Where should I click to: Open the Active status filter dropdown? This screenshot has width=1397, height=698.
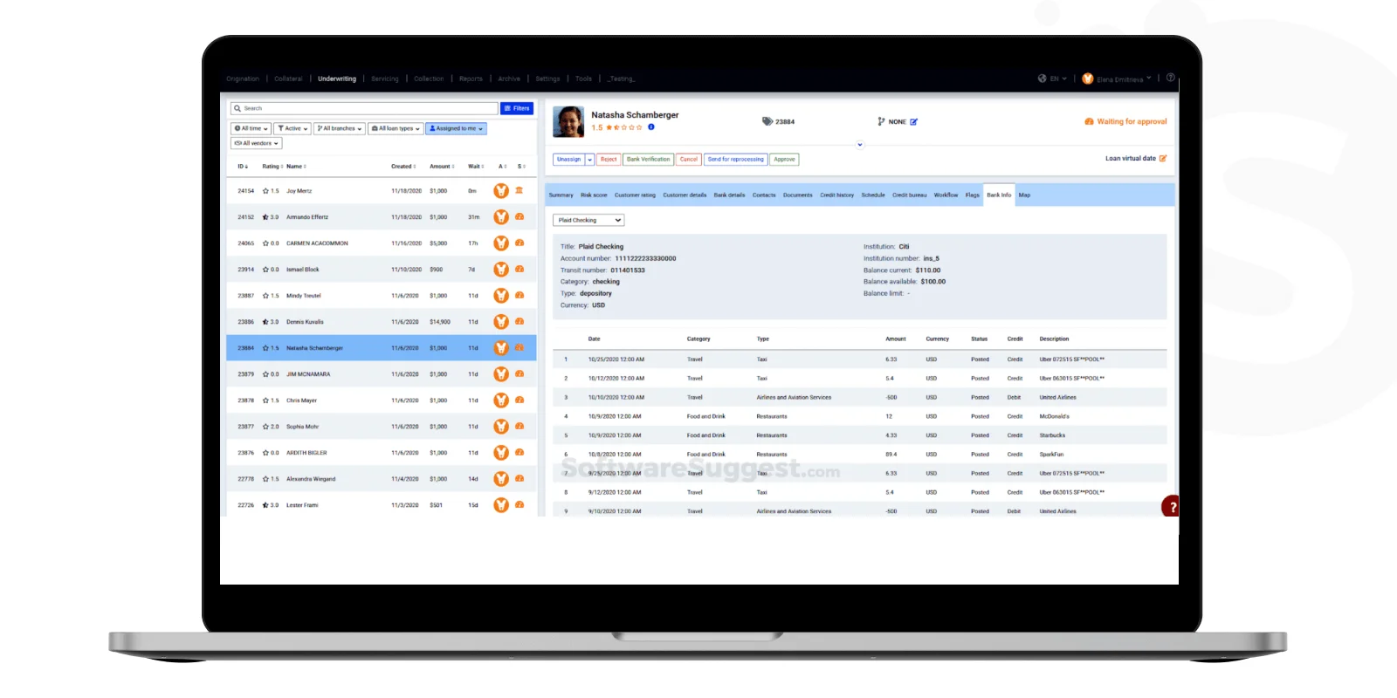coord(292,128)
